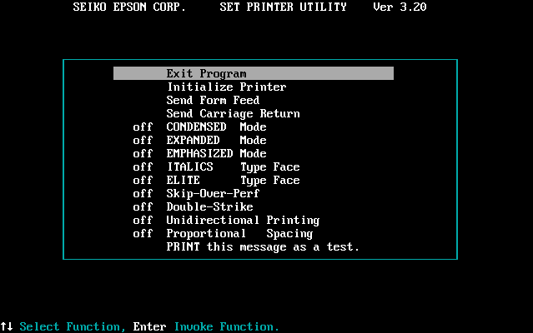
Task: Select Send Carriage Return option
Action: click(233, 113)
